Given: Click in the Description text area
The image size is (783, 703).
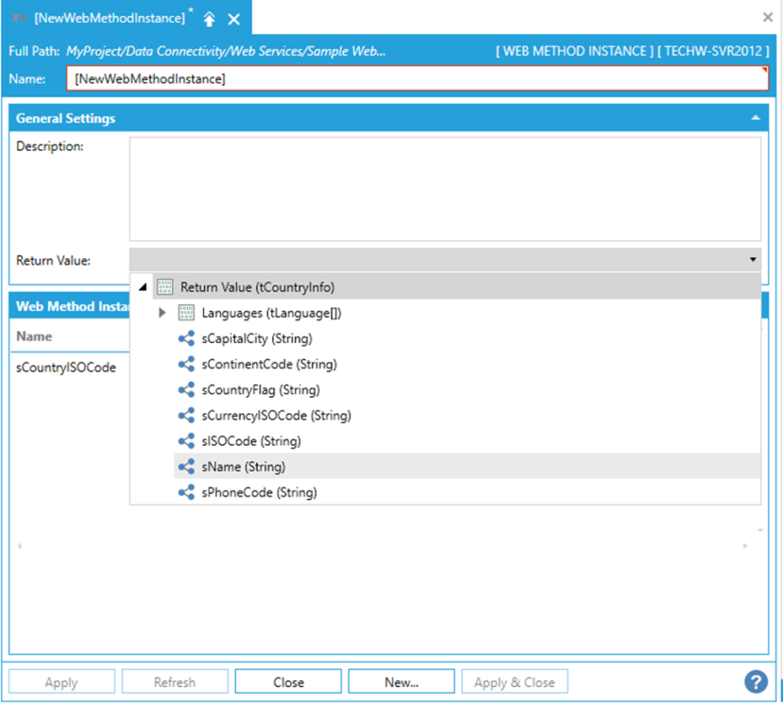Looking at the screenshot, I should point(444,188).
